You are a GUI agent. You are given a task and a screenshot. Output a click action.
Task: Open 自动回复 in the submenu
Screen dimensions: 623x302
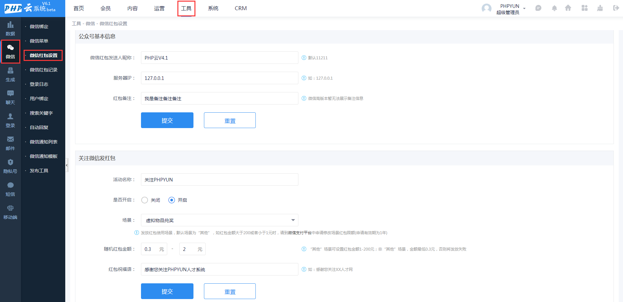click(39, 127)
